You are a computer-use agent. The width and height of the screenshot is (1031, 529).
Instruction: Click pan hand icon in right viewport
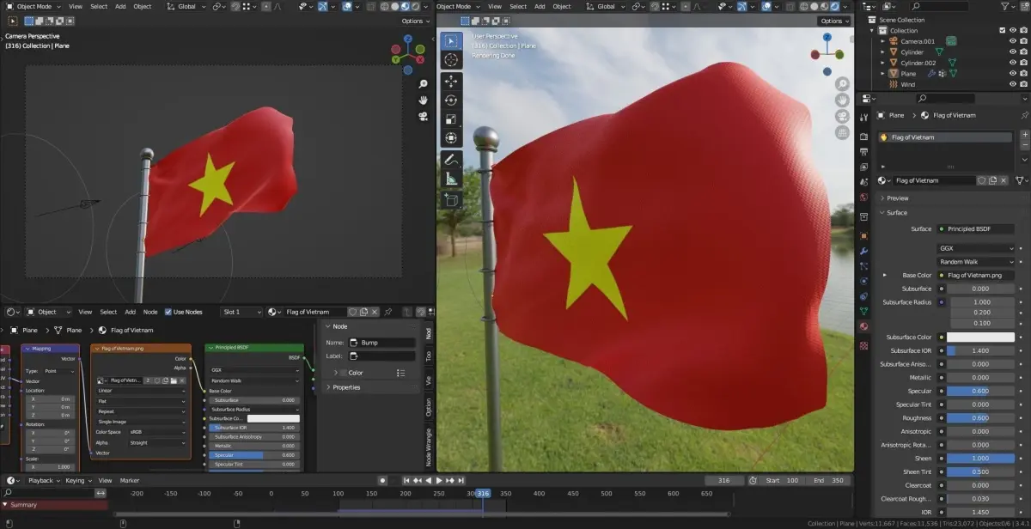pos(842,100)
